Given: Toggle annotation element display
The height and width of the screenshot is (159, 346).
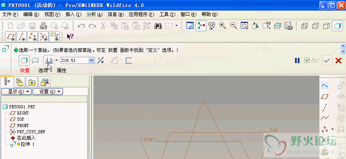Looking at the screenshot, I should 54,37.
